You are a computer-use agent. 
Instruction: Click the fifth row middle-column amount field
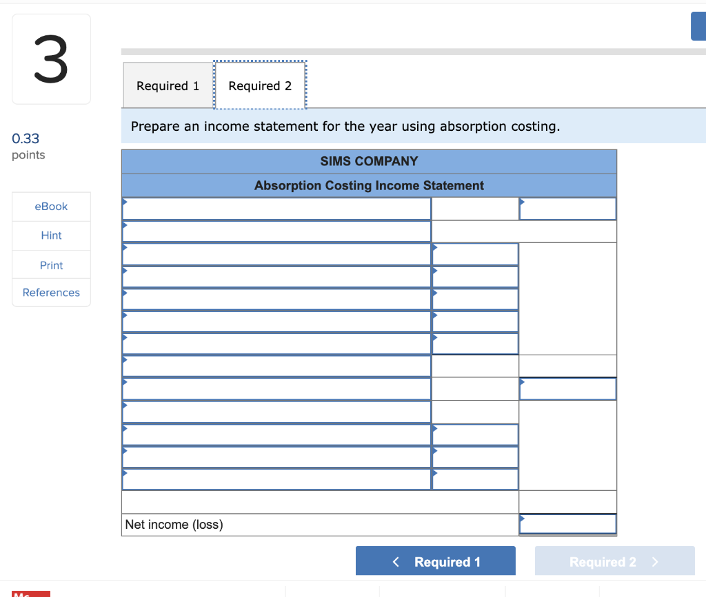click(x=476, y=300)
